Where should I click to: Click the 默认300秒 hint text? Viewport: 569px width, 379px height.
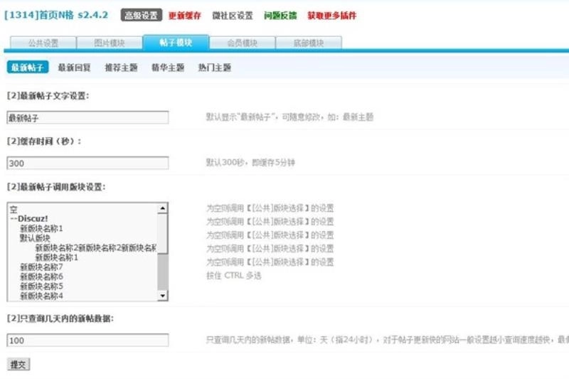250,163
